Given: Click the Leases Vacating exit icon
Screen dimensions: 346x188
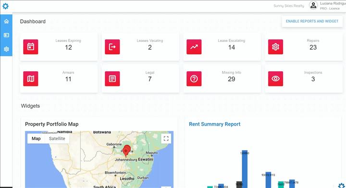Looking at the screenshot, I should point(112,47).
